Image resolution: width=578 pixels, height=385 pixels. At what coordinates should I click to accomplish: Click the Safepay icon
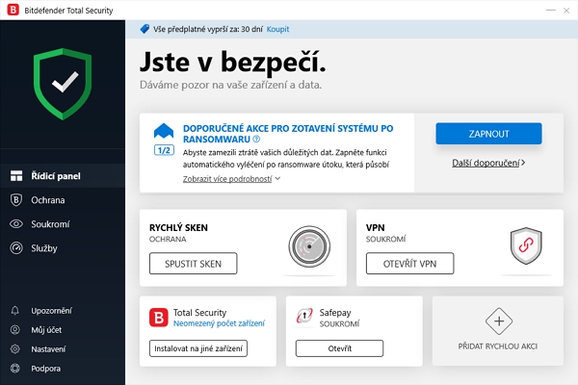tap(304, 316)
